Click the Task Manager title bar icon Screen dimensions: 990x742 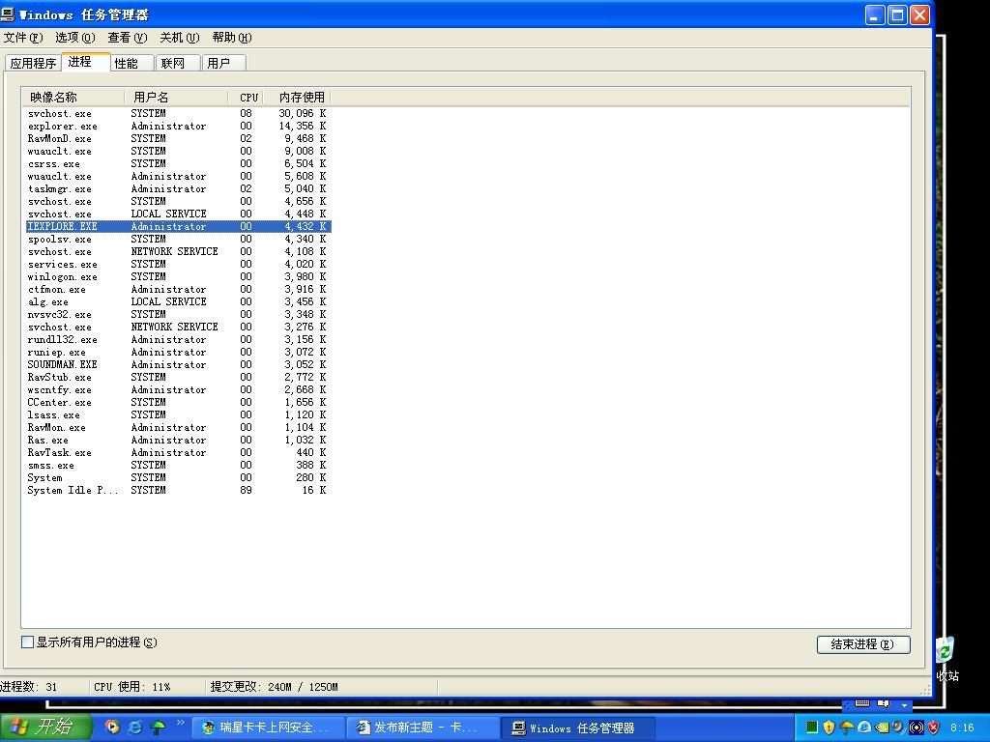coord(8,14)
